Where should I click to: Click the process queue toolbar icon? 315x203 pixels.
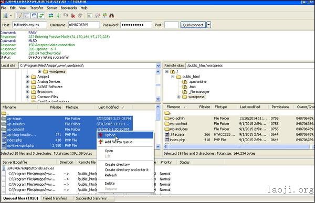point(58,15)
